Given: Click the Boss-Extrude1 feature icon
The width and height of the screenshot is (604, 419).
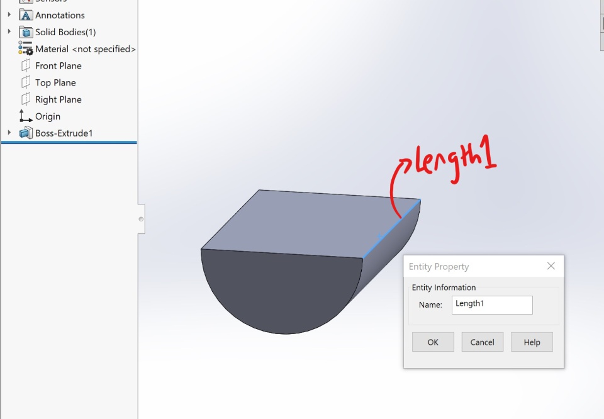Looking at the screenshot, I should coord(26,133).
